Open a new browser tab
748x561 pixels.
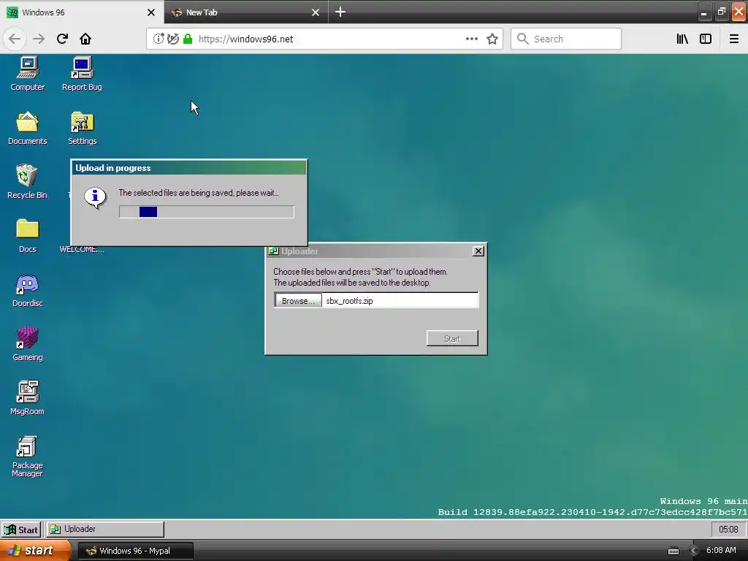(340, 12)
